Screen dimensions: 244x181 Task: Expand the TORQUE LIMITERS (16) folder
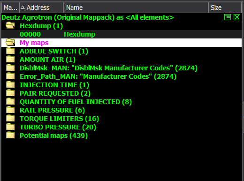59,119
